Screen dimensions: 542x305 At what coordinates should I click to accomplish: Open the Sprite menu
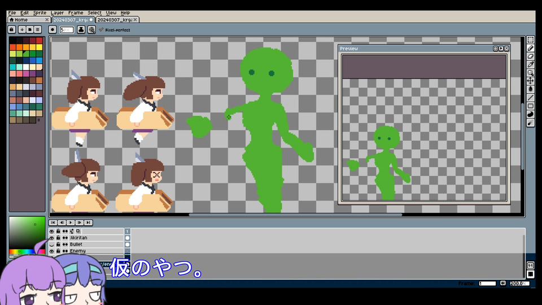40,13
